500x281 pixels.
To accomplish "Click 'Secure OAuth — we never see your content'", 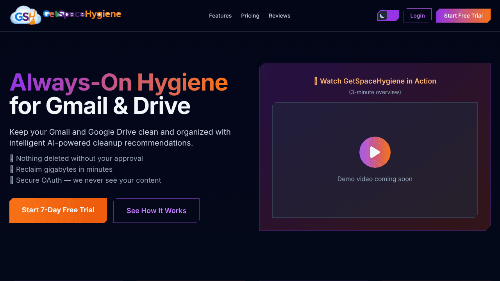I will point(85,180).
